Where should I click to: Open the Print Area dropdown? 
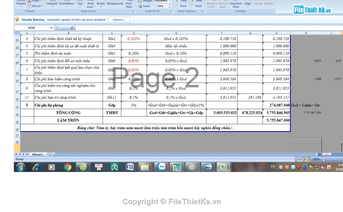click(90, 4)
